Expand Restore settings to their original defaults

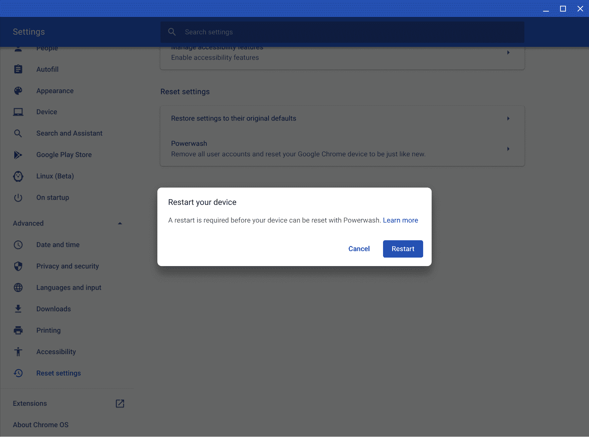click(x=508, y=118)
